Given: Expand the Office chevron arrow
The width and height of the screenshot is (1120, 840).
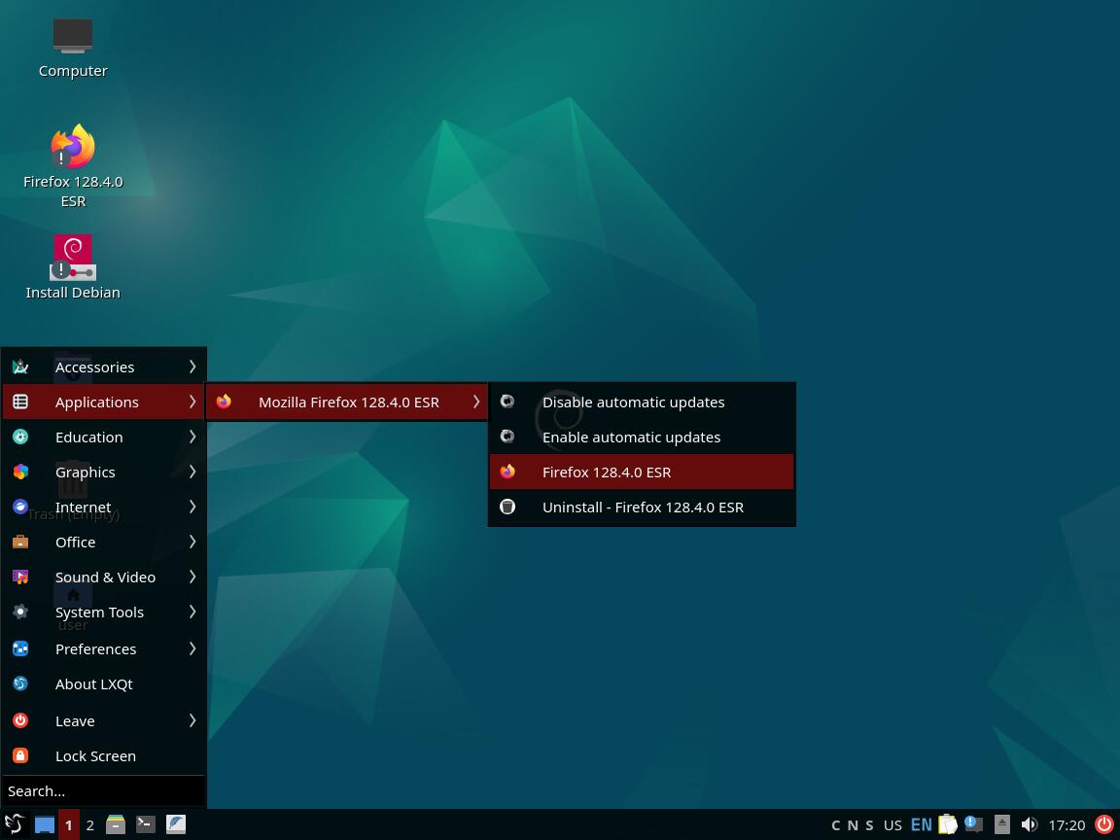Looking at the screenshot, I should 192,542.
